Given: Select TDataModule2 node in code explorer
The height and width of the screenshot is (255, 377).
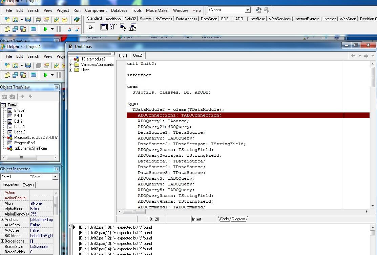Looking at the screenshot, I should (x=93, y=59).
